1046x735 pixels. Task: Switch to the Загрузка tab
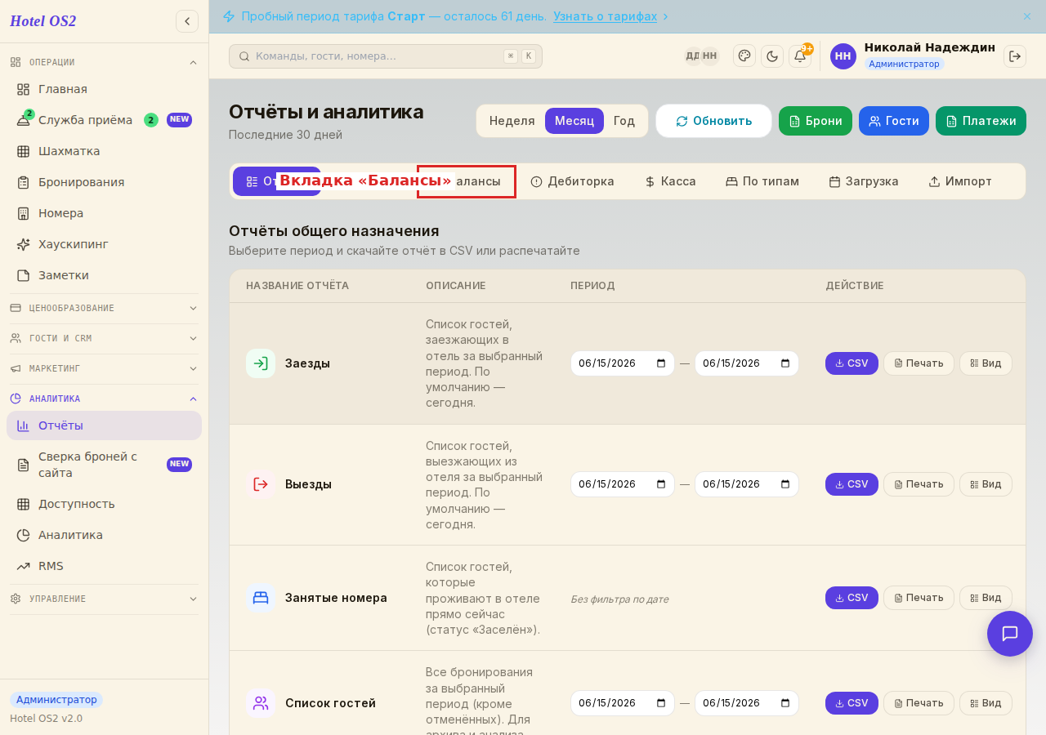click(x=864, y=181)
